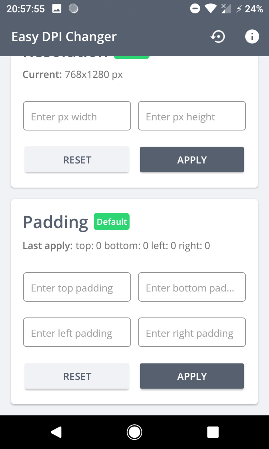269x449 pixels.
Task: Open recent apps with the square button
Action: point(213,432)
